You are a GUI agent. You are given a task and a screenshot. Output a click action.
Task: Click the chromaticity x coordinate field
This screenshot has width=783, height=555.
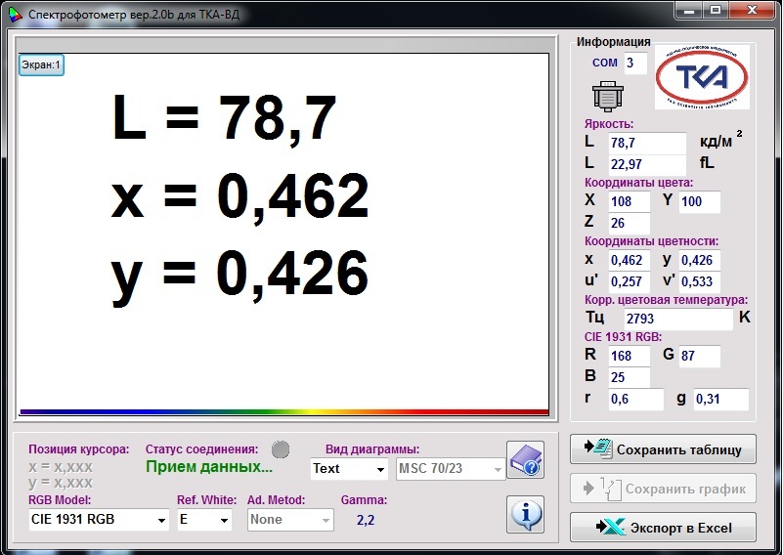[628, 260]
